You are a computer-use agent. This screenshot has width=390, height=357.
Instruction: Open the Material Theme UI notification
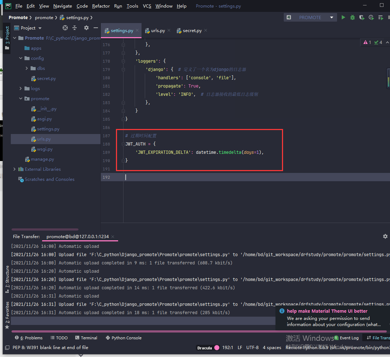332,318
